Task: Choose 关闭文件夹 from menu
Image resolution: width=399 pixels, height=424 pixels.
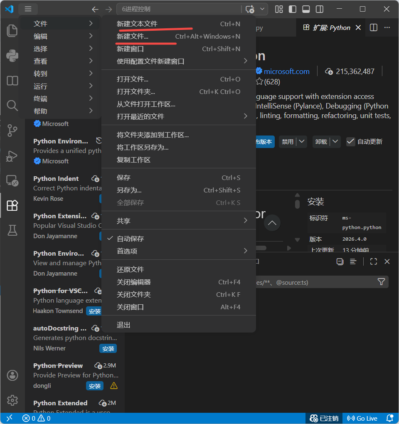Action: click(178, 294)
